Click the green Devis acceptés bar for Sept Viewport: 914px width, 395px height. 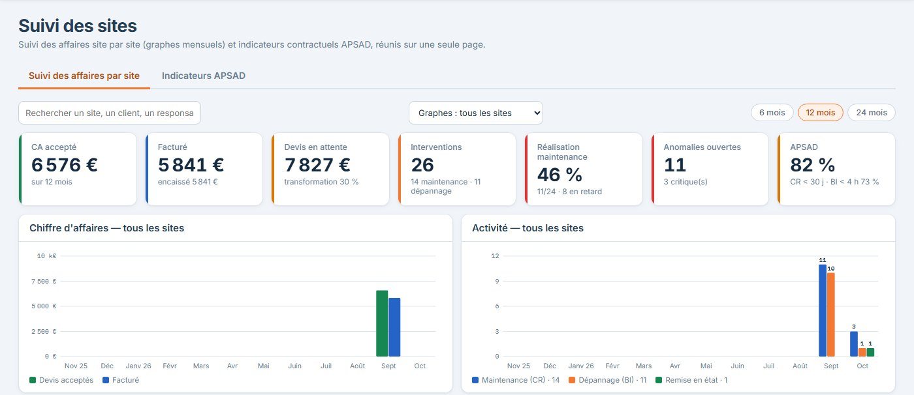click(382, 323)
